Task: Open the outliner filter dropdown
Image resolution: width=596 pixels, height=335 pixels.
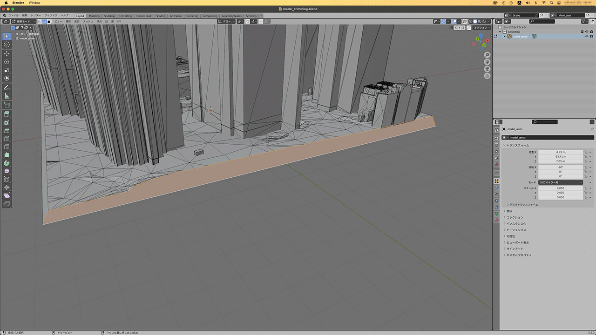Action: pos(585,21)
